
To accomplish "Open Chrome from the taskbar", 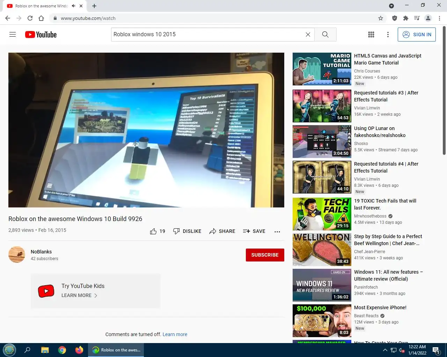I will point(62,350).
